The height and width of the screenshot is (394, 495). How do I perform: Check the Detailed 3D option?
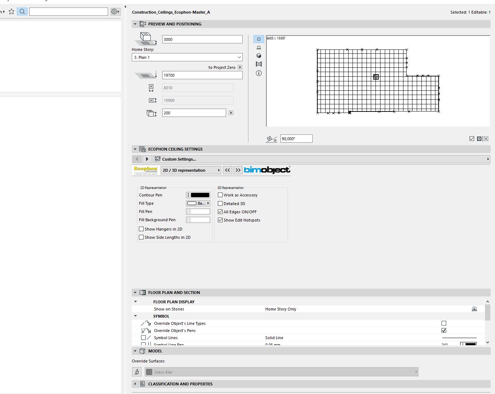220,204
